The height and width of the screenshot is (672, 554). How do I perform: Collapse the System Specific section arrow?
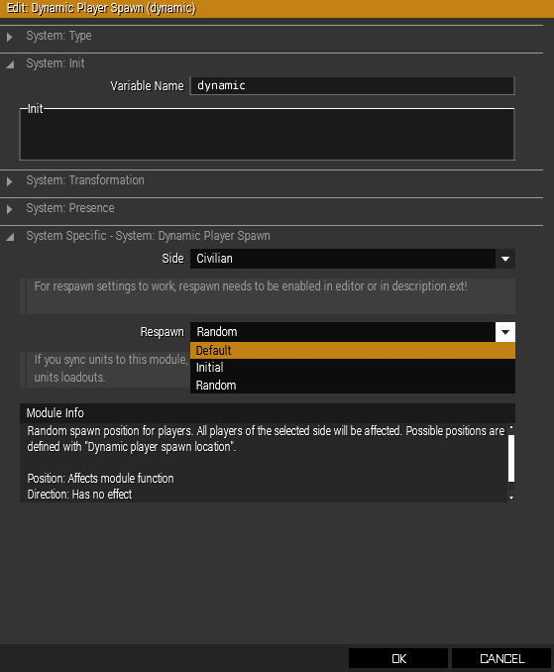tap(10, 237)
